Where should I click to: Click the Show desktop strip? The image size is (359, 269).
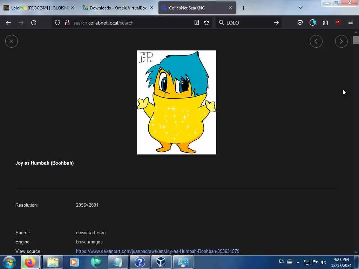point(357,262)
